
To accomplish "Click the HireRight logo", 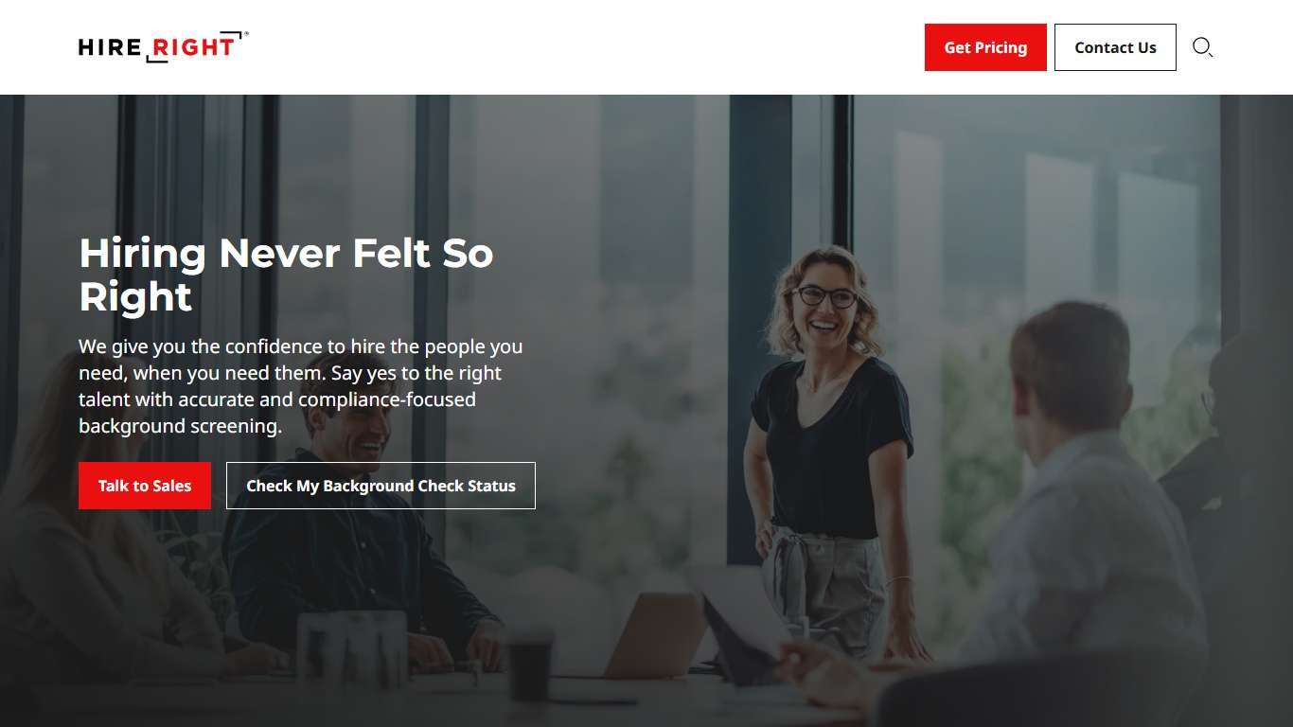I will (163, 46).
